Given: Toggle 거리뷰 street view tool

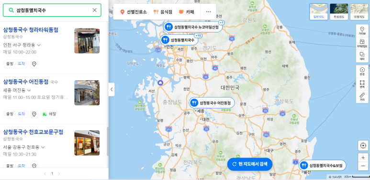Looking at the screenshot, I should tap(362, 31).
